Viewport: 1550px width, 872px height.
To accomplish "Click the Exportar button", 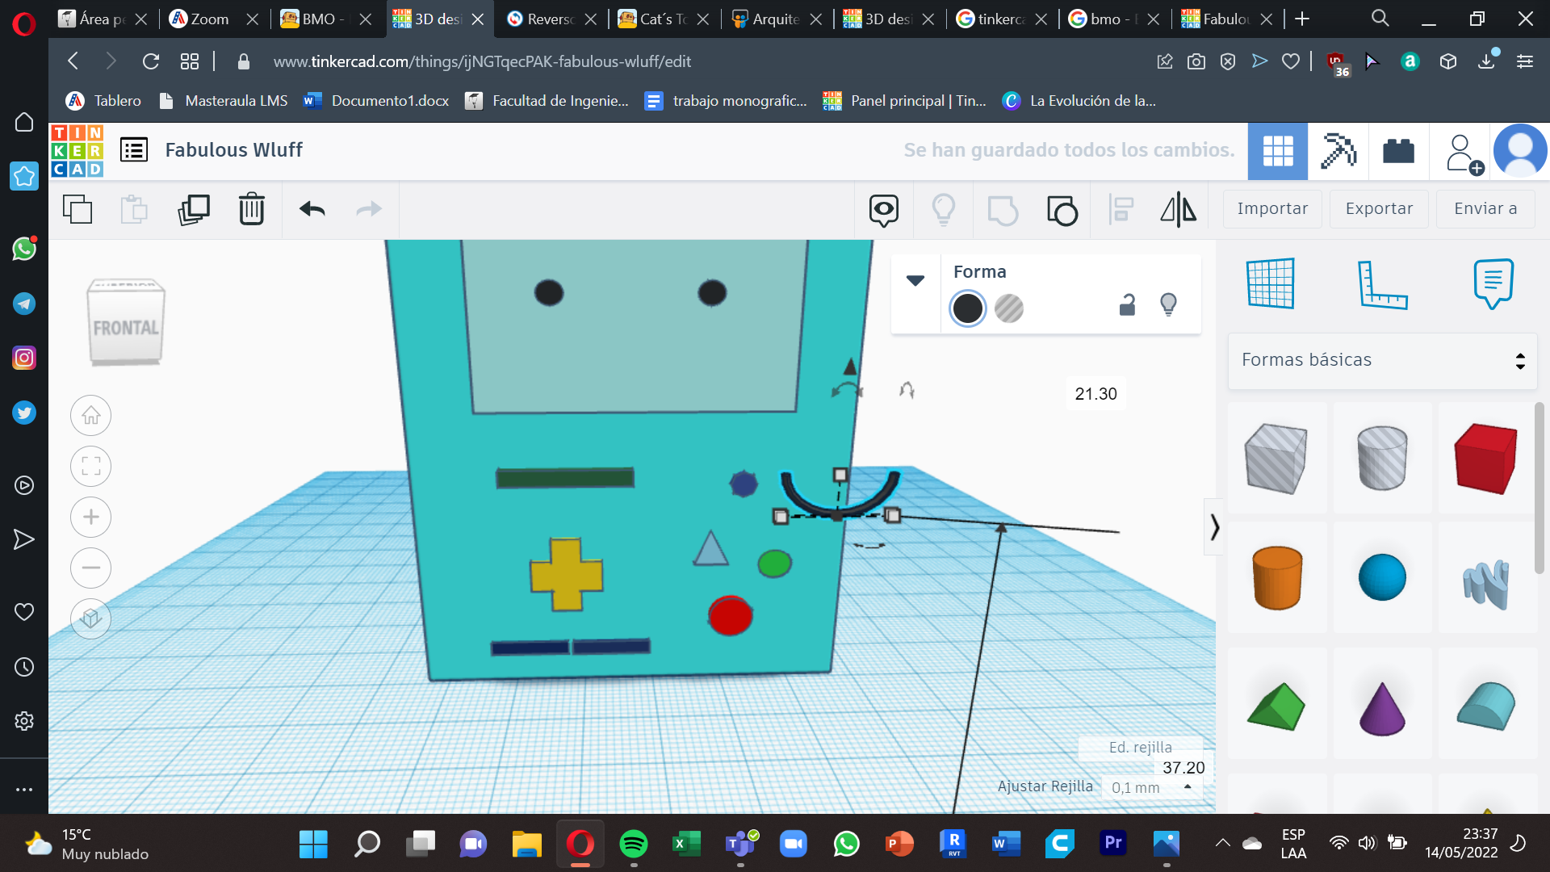I will click(1379, 208).
